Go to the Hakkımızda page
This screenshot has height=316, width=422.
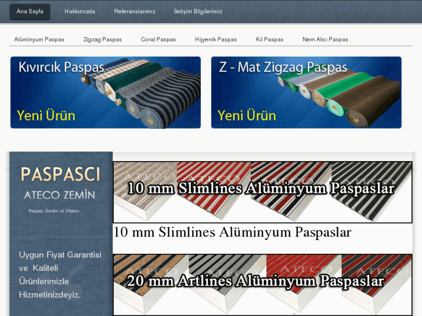tap(80, 12)
